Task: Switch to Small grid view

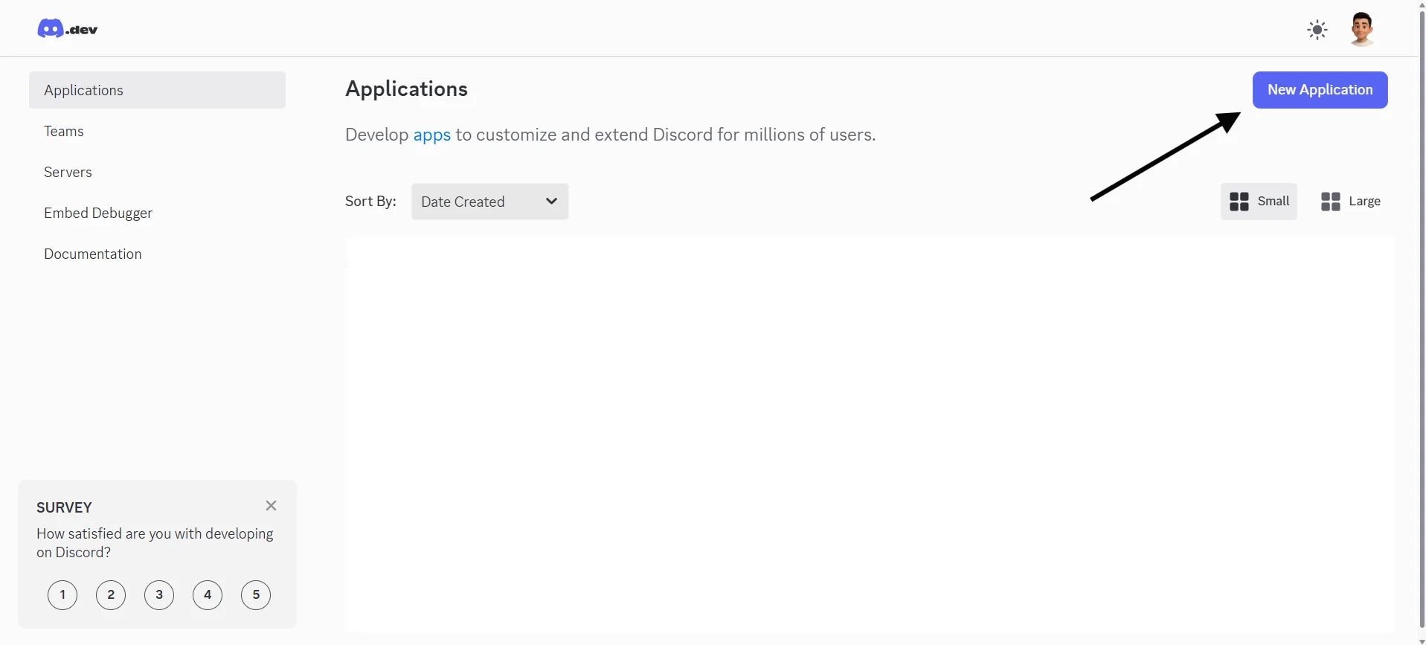Action: coord(1259,202)
